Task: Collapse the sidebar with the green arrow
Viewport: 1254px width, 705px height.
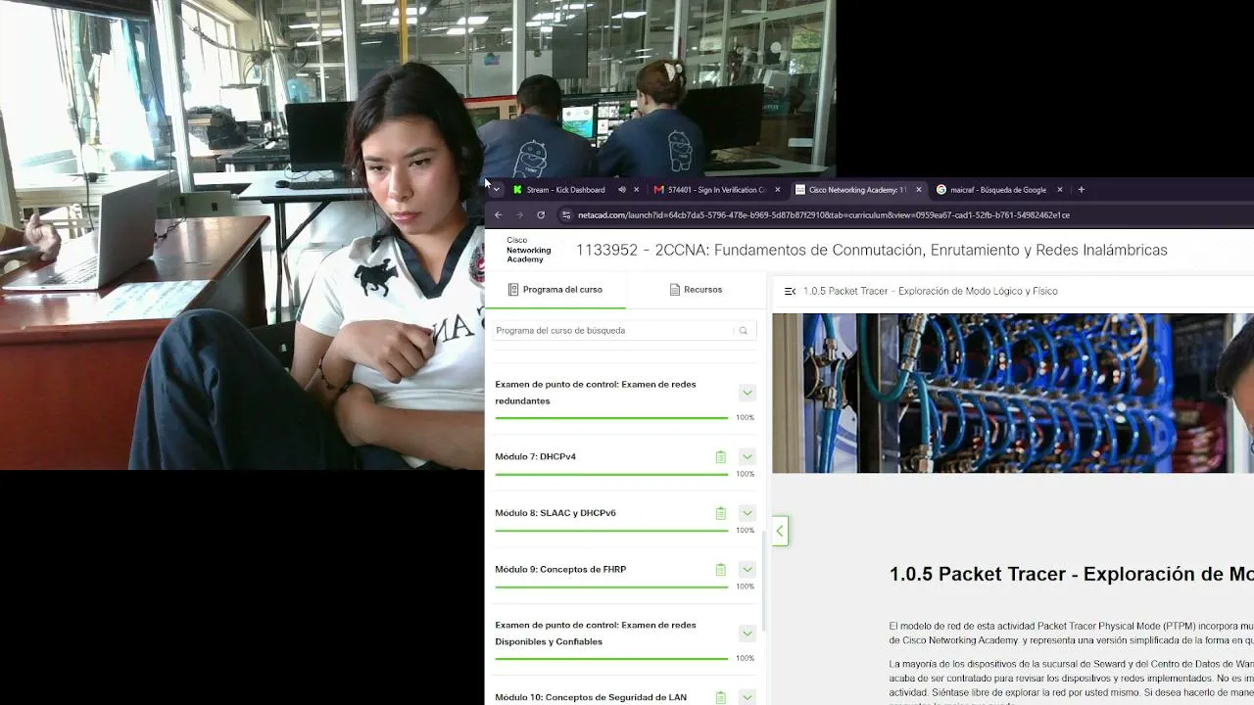Action: [780, 531]
